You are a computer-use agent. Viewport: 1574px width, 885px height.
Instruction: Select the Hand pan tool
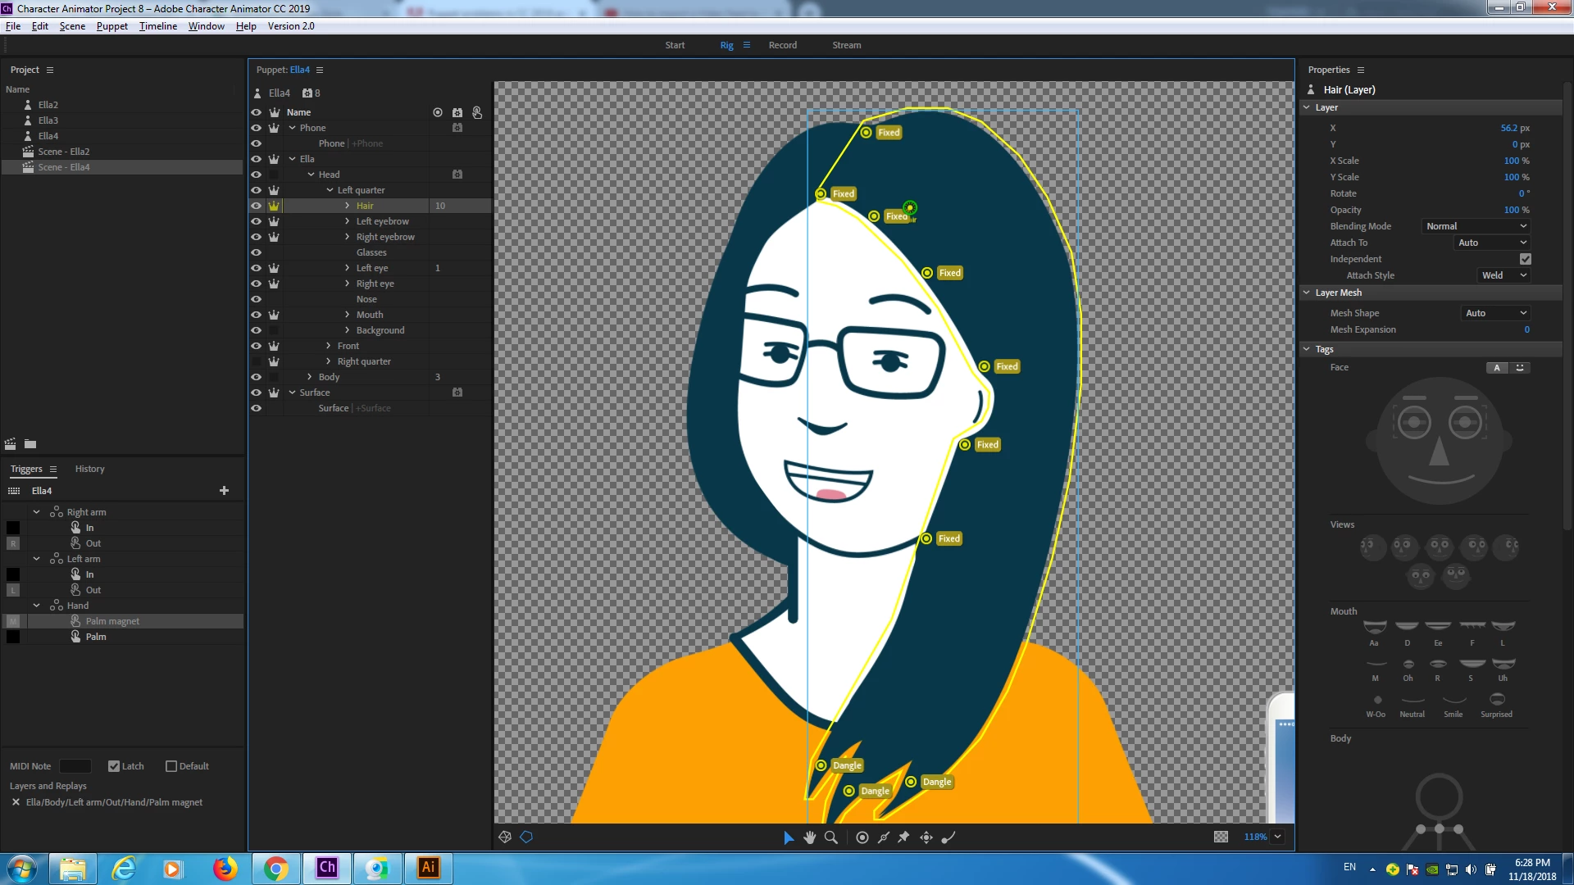tap(810, 837)
